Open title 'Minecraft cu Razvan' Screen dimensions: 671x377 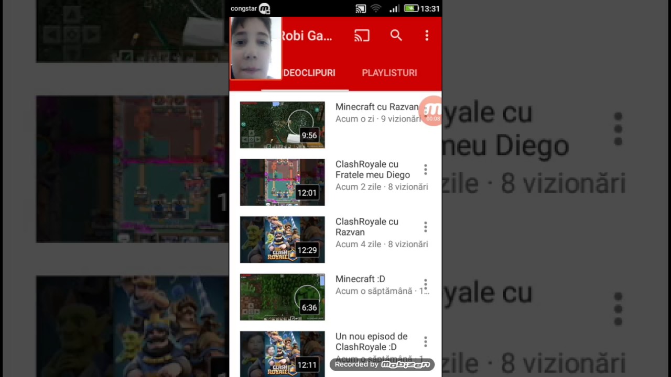point(377,107)
